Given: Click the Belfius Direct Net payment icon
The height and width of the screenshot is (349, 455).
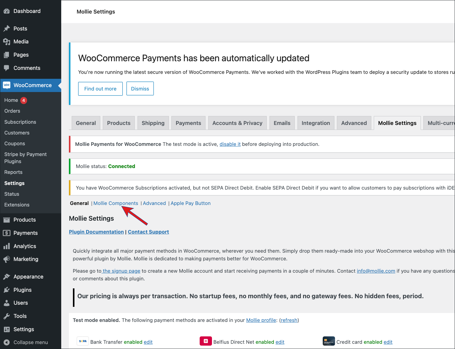Looking at the screenshot, I should point(206,341).
